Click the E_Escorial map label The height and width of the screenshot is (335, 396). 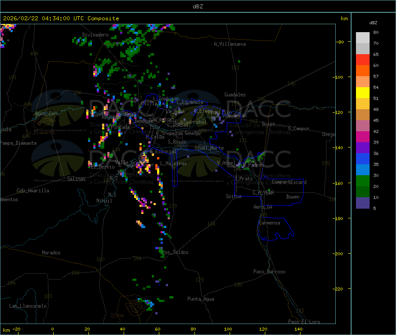(x=163, y=151)
